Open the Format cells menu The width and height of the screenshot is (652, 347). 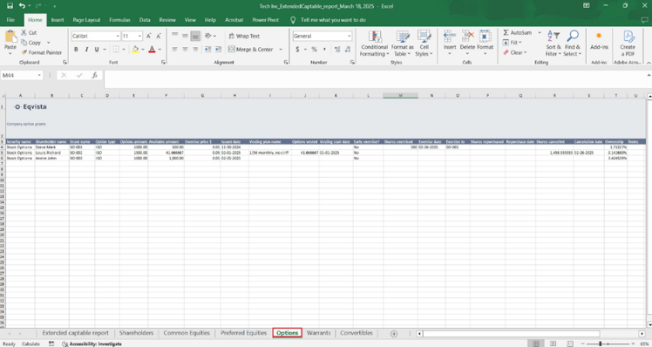pos(485,43)
